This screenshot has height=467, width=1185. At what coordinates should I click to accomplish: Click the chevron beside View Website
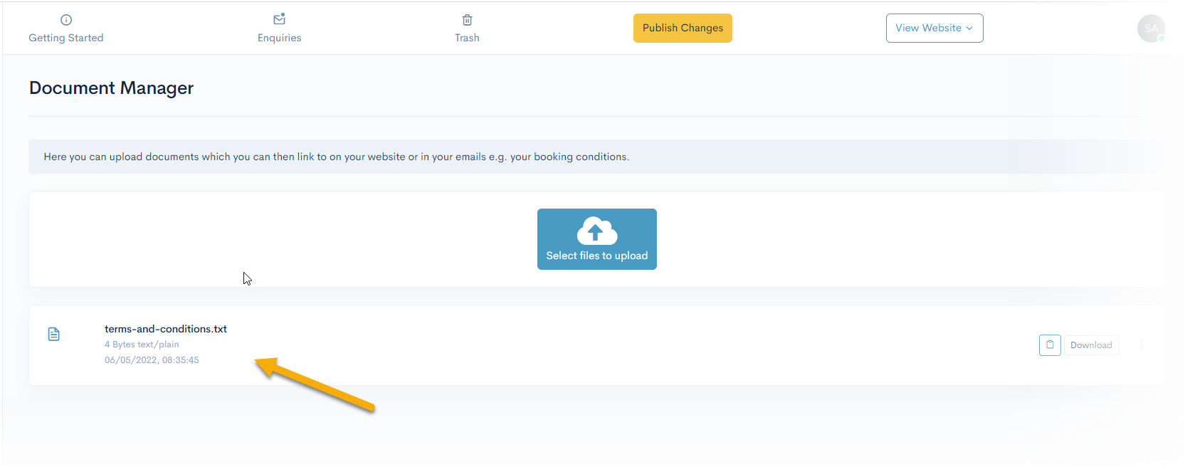point(969,28)
